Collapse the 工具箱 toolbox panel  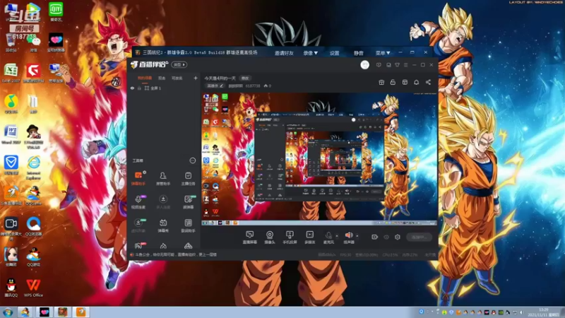point(193,160)
